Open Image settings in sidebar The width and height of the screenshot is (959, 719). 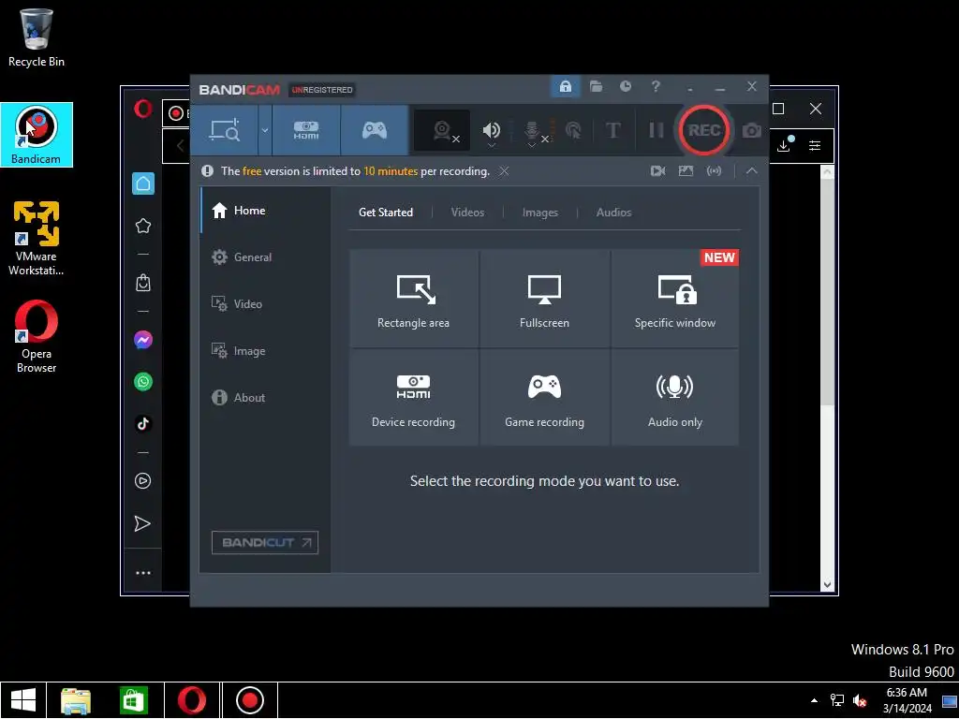pyautogui.click(x=264, y=351)
